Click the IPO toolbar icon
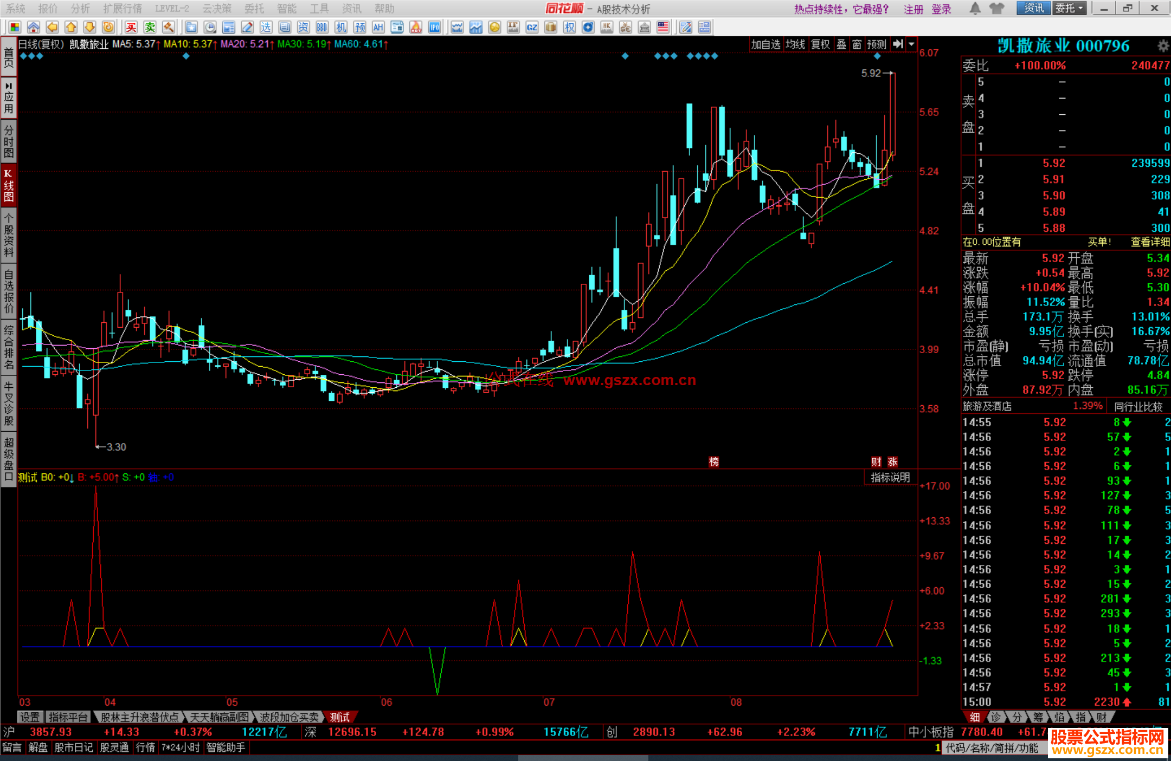Viewport: 1171px width, 761px height. (434, 27)
